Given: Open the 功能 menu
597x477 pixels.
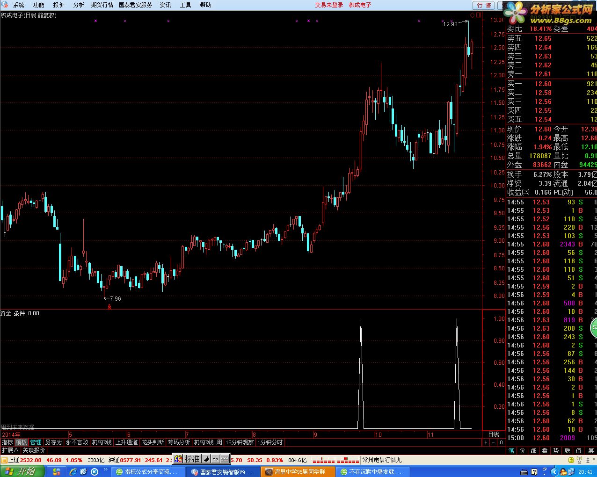Looking at the screenshot, I should point(39,5).
